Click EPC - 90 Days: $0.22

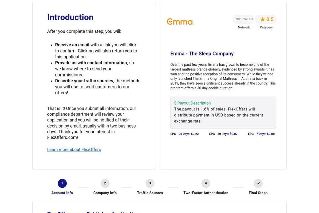pos(184,134)
